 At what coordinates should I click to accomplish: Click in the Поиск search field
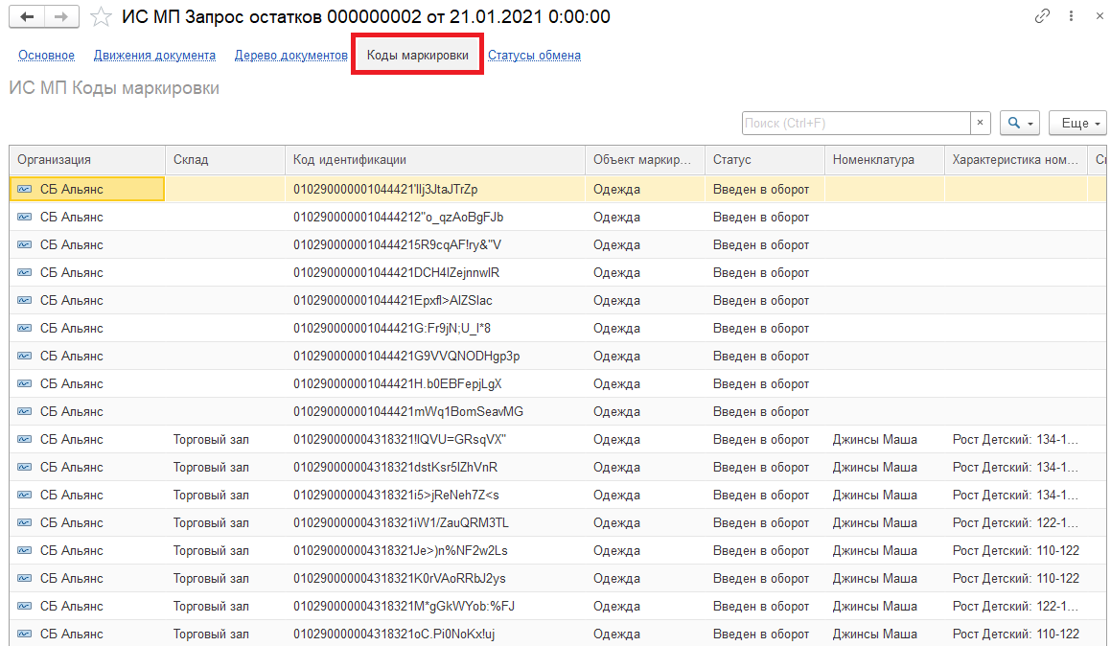pyautogui.click(x=855, y=124)
